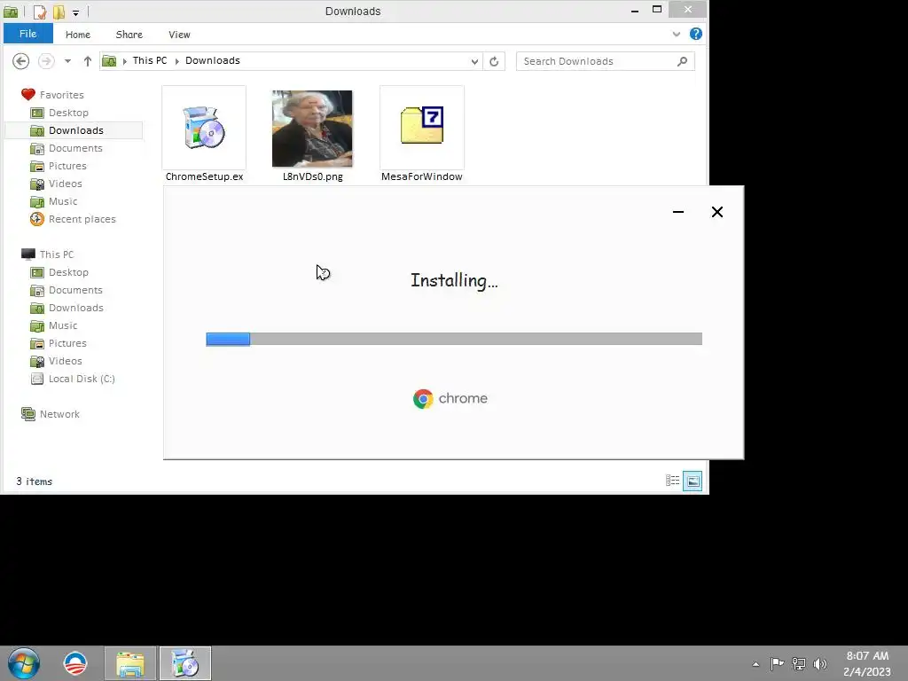Go back using the Back arrow
908x681 pixels.
tap(21, 61)
